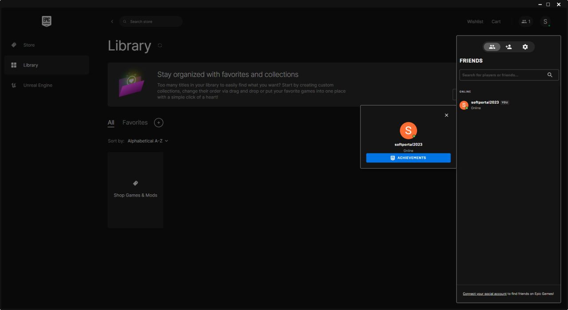Screen dimensions: 568x310
Task: Select softportal2023 in friends list
Action: 509,105
